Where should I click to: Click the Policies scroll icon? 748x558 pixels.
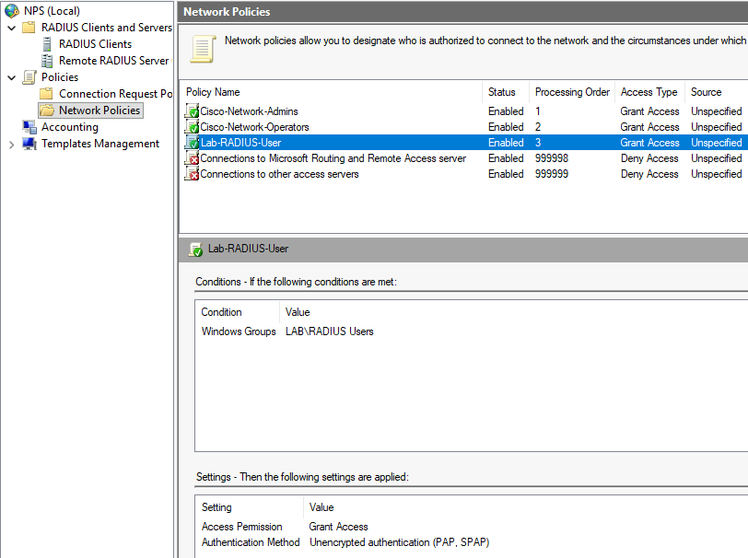tap(29, 77)
